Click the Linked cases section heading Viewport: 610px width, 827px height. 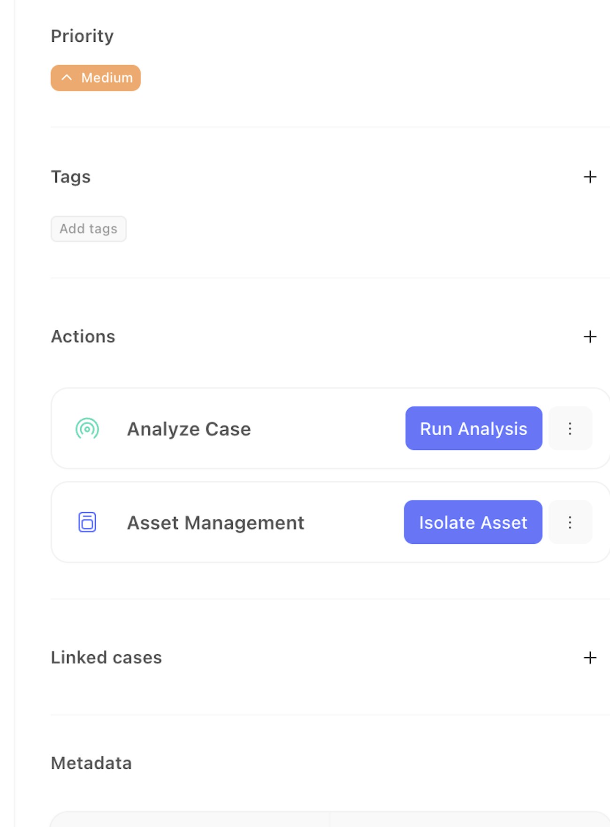click(107, 658)
